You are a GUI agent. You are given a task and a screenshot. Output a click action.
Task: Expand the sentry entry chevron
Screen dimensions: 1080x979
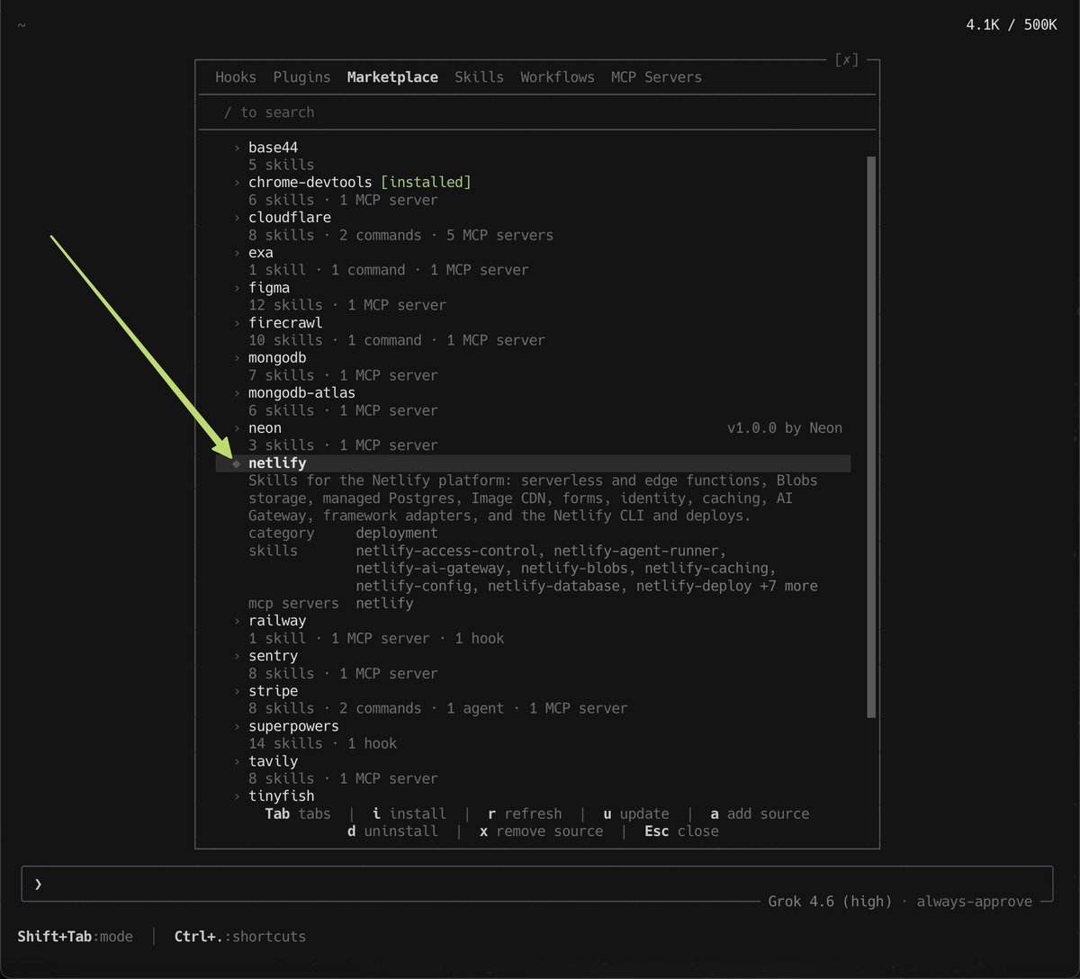pyautogui.click(x=237, y=656)
